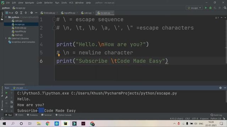Open the Event Log
Image resolution: width=227 pixels, height=127 pixels.
click(x=216, y=115)
